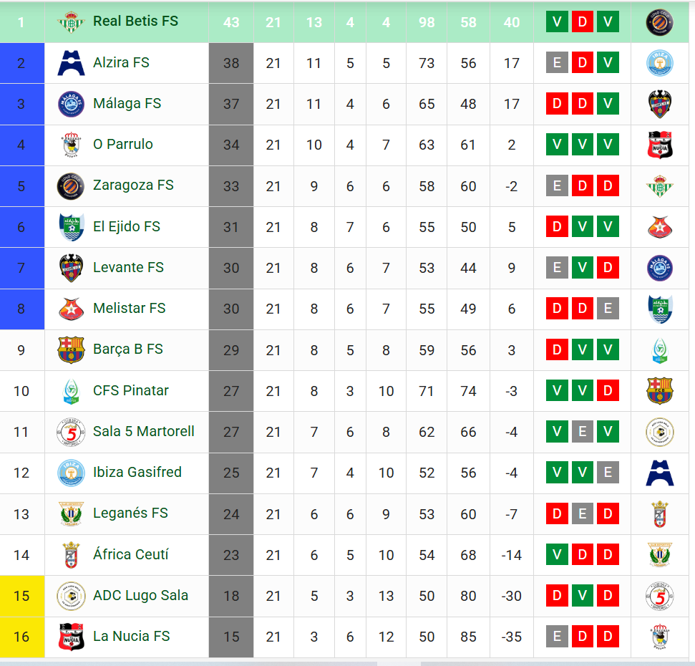The image size is (695, 666).
Task: Click the La Nucia FS crest beside name
Action: coord(71,637)
